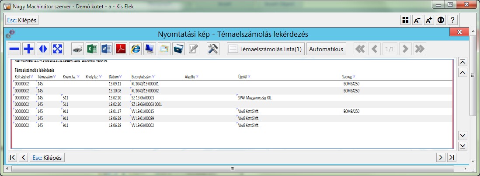The image size is (480, 176).
Task: Close the Nyomtatási kép panel
Action: coord(459,32)
